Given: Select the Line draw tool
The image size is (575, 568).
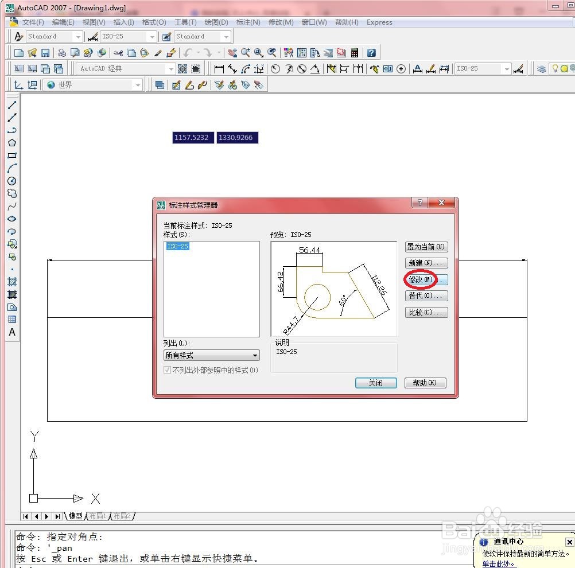Looking at the screenshot, I should (11, 105).
